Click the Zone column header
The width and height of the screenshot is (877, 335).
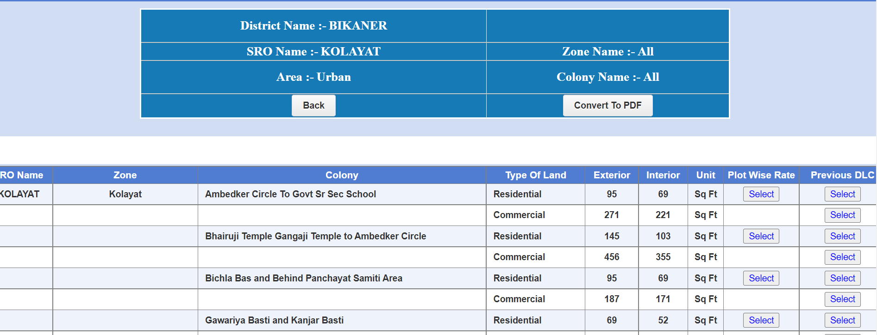[125, 175]
